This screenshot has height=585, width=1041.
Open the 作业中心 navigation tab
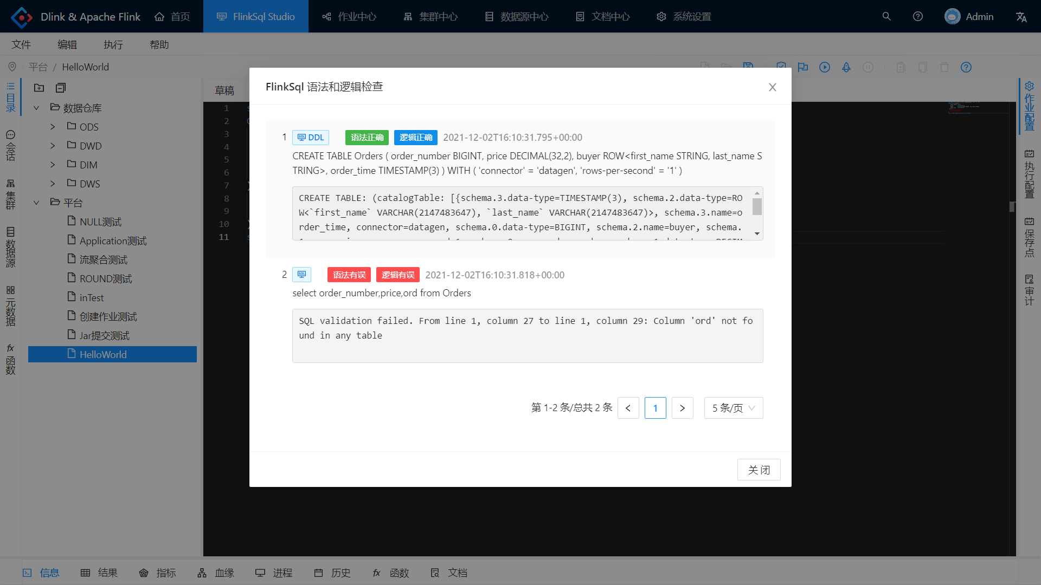349,17
